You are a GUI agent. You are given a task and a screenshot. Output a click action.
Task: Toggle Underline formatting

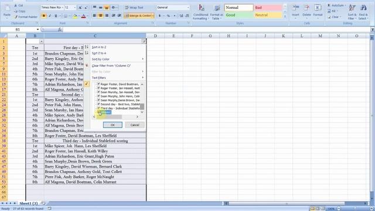point(56,16)
